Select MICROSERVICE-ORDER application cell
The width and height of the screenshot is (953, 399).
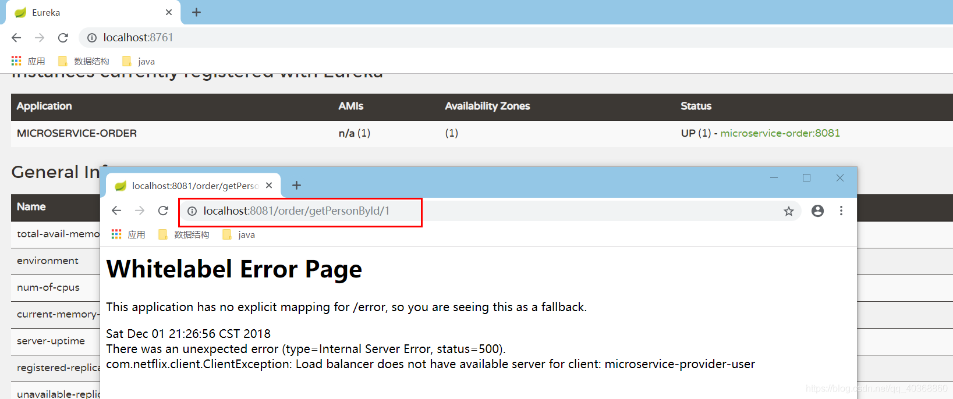pyautogui.click(x=77, y=133)
